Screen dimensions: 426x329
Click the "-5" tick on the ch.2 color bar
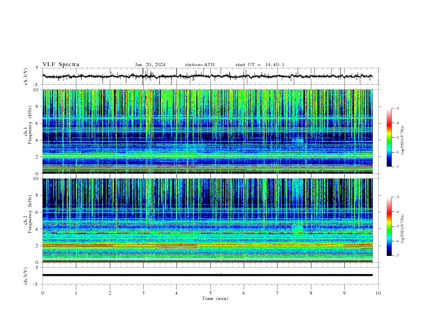pyautogui.click(x=396, y=226)
